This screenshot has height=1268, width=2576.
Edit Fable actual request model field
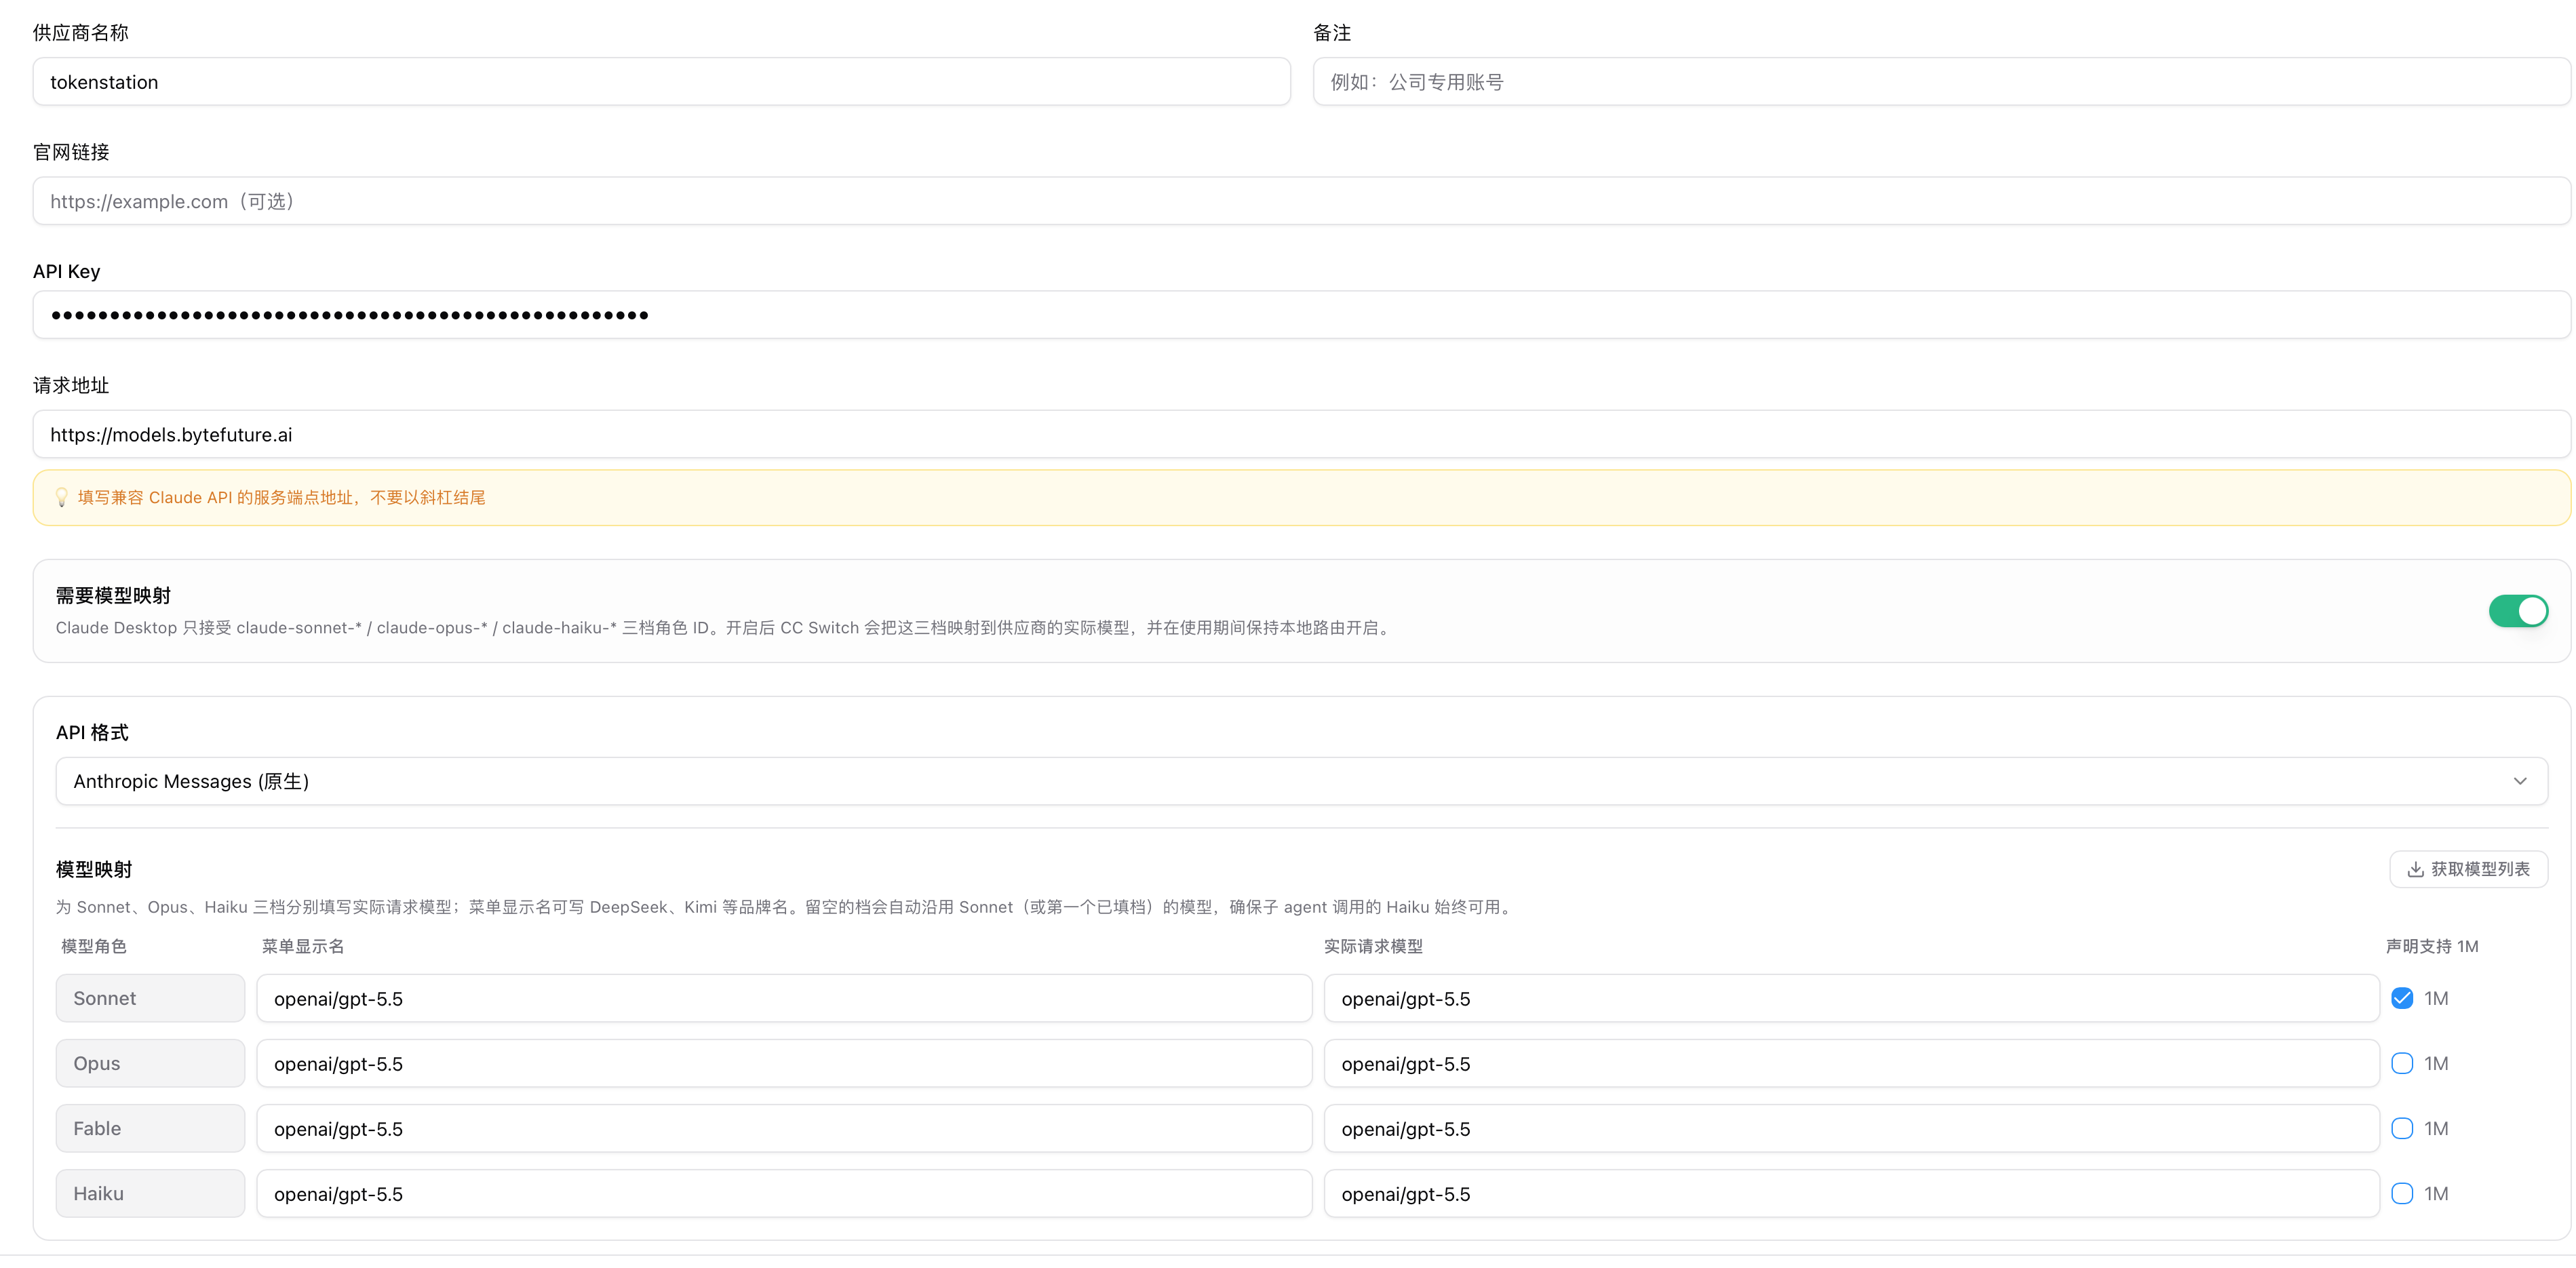pyautogui.click(x=1851, y=1128)
